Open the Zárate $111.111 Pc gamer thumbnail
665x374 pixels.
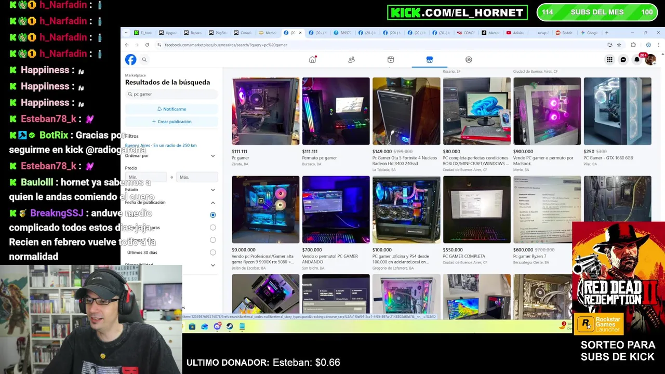pos(265,111)
